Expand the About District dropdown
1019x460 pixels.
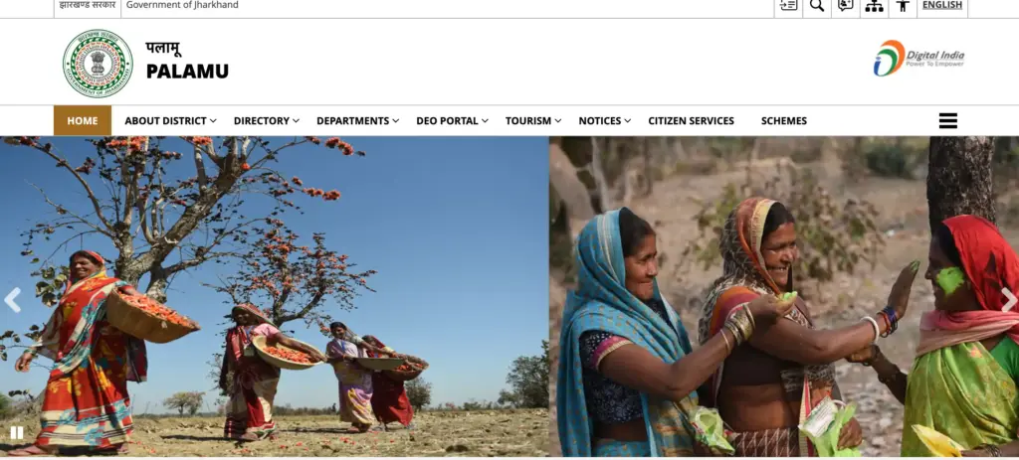point(170,120)
